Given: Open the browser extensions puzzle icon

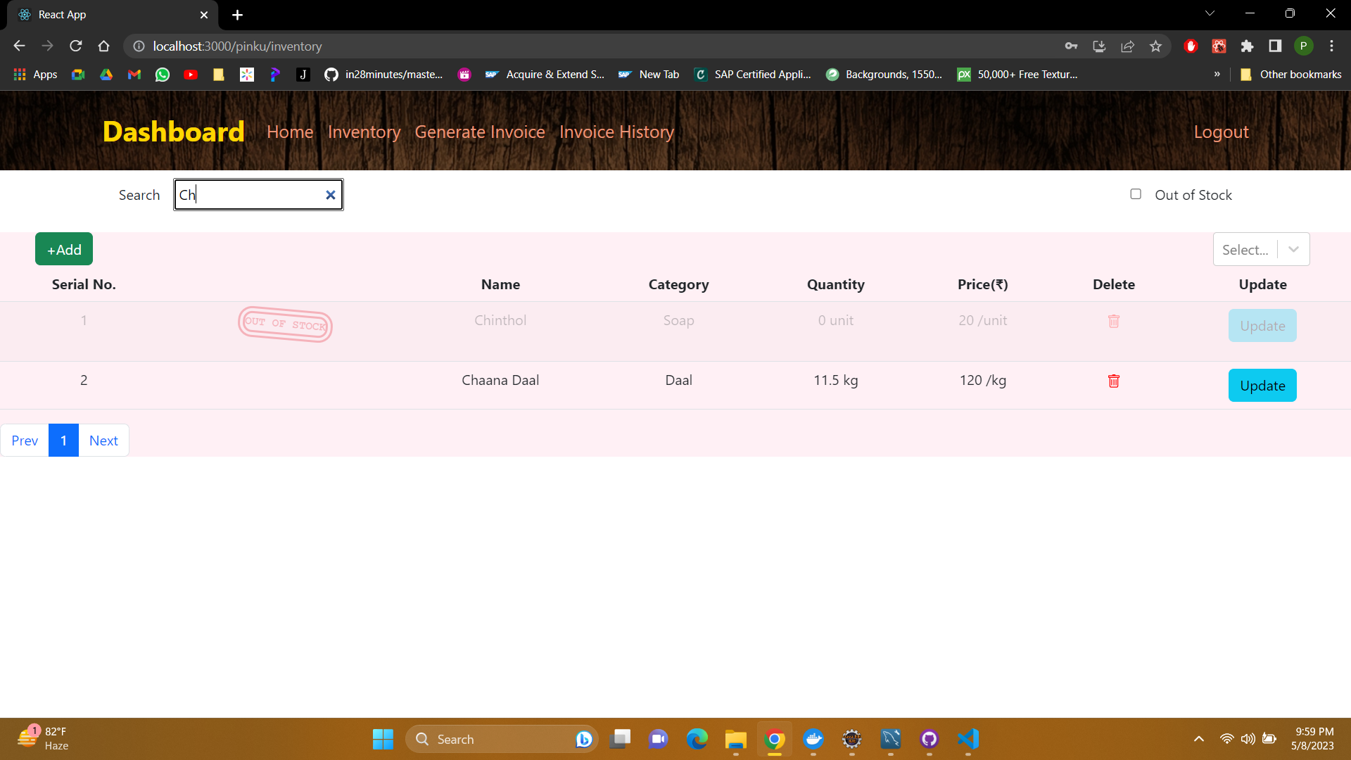Looking at the screenshot, I should (1247, 46).
